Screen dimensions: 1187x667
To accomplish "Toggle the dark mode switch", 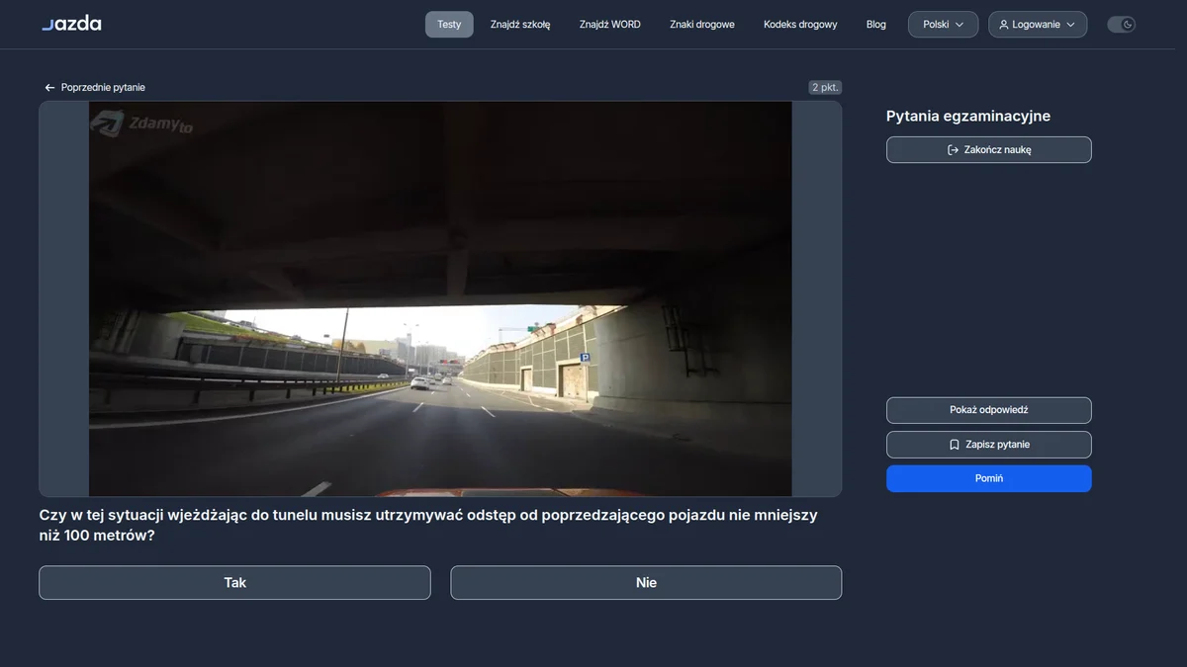I will click(1121, 25).
